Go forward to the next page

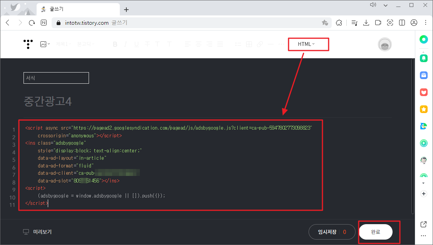pyautogui.click(x=20, y=23)
